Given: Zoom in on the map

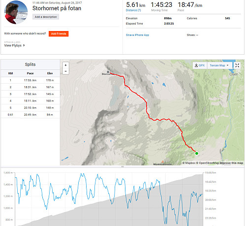Looking at the screenshot, I should 65,65.
